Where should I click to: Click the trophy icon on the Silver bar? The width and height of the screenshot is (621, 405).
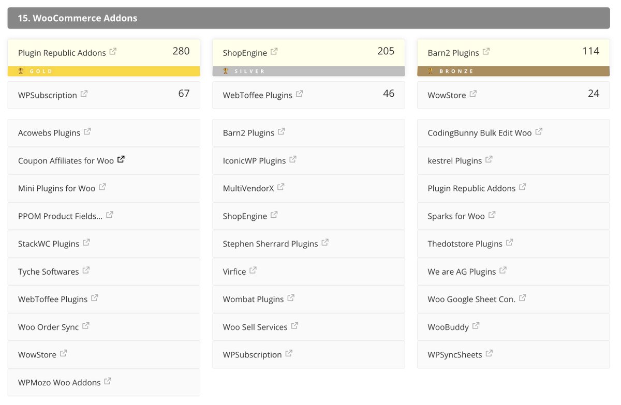[x=226, y=71]
